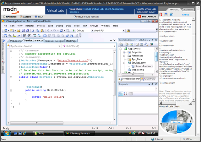Decrease line indent in text editor toolbar
The image size is (201, 142).
pyautogui.click(x=24, y=36)
